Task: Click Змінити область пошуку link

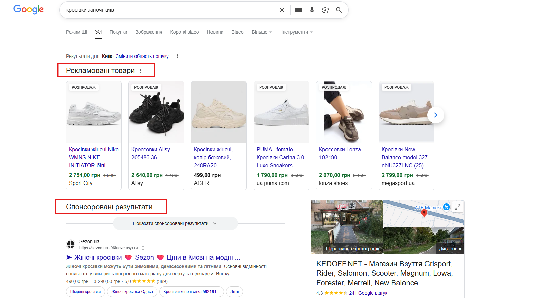Action: (x=142, y=56)
